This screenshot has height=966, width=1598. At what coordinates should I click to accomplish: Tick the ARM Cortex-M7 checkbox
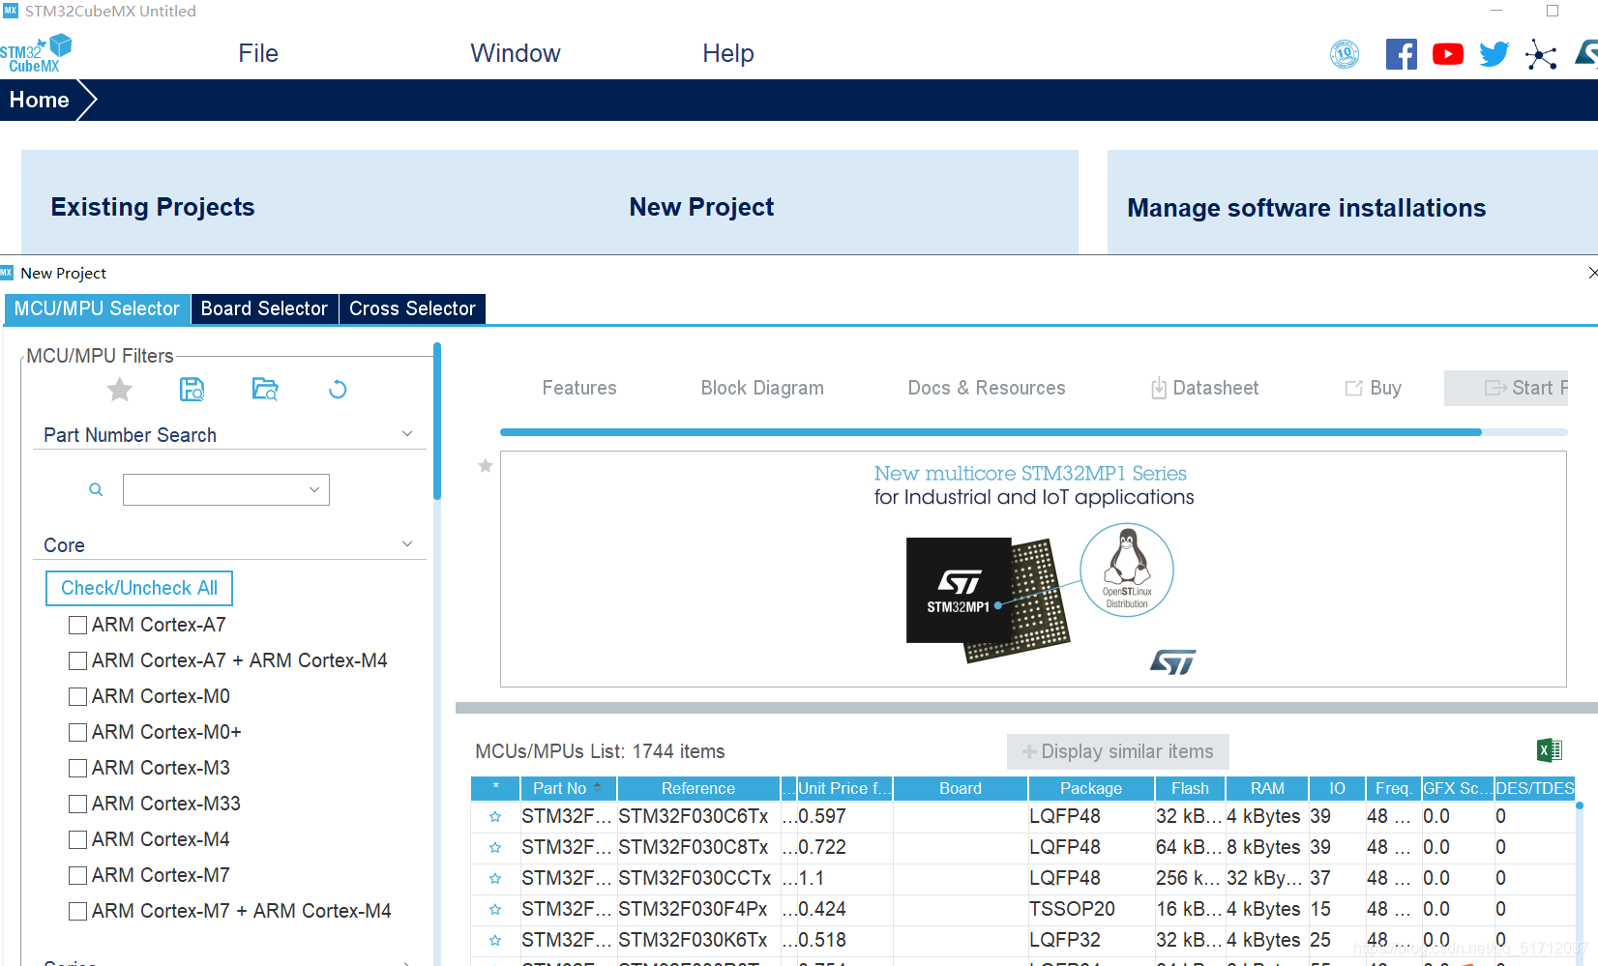tap(78, 876)
